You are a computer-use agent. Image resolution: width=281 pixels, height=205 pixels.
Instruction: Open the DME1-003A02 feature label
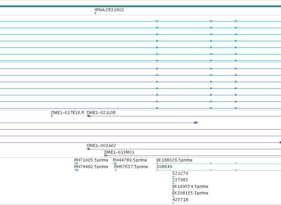[101, 145]
